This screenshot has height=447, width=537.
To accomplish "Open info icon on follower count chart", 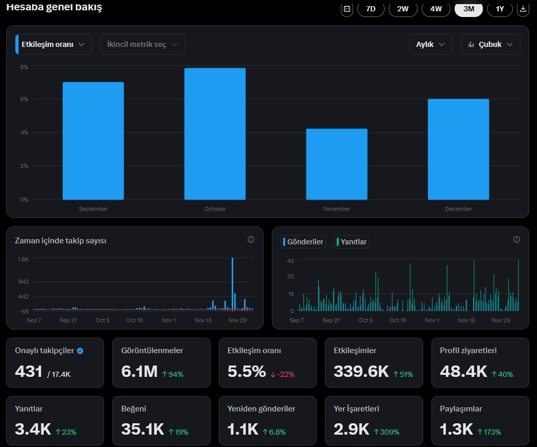I will [251, 239].
